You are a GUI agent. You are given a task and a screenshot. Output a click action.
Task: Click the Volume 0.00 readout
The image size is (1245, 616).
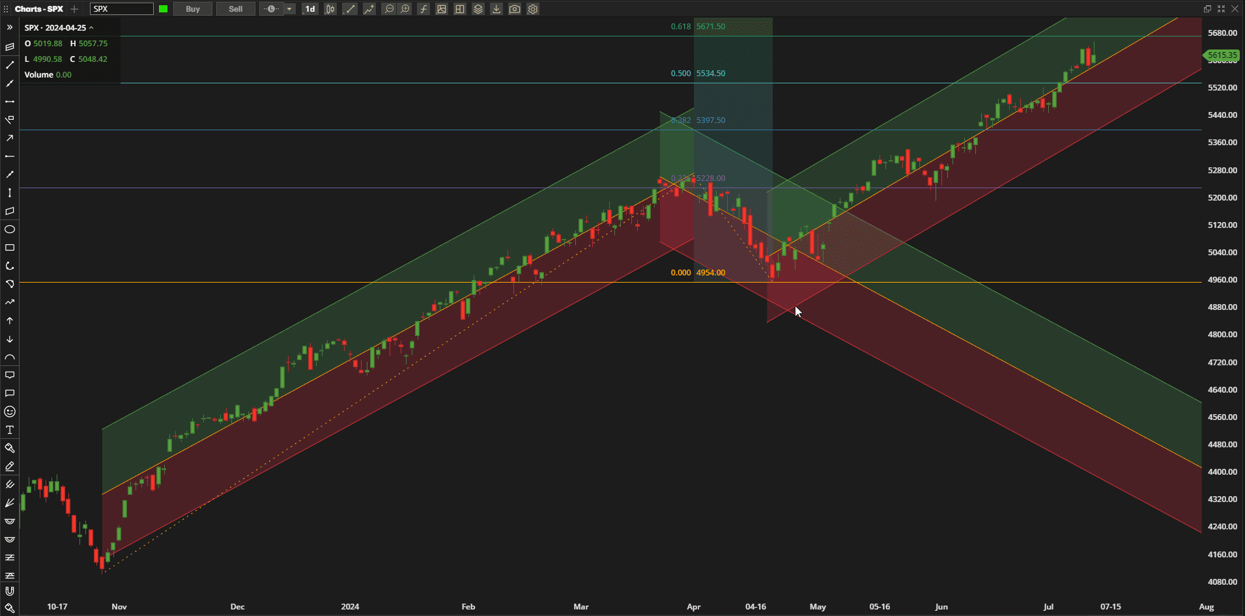point(48,75)
